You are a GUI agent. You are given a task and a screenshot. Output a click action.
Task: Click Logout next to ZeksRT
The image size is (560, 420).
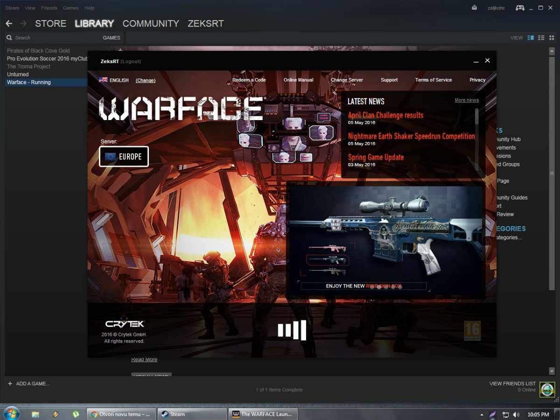[x=131, y=62]
